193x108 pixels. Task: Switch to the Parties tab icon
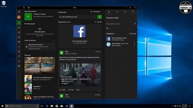[x=117, y=12]
